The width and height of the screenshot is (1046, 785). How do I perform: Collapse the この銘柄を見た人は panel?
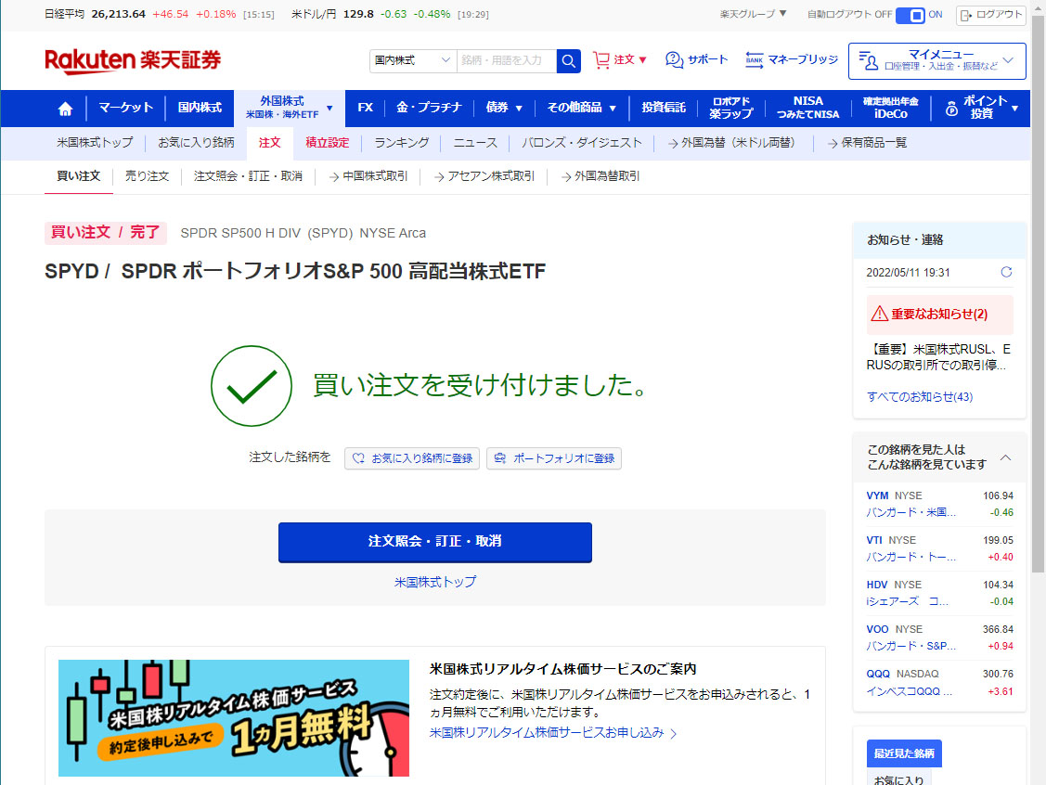[1006, 457]
